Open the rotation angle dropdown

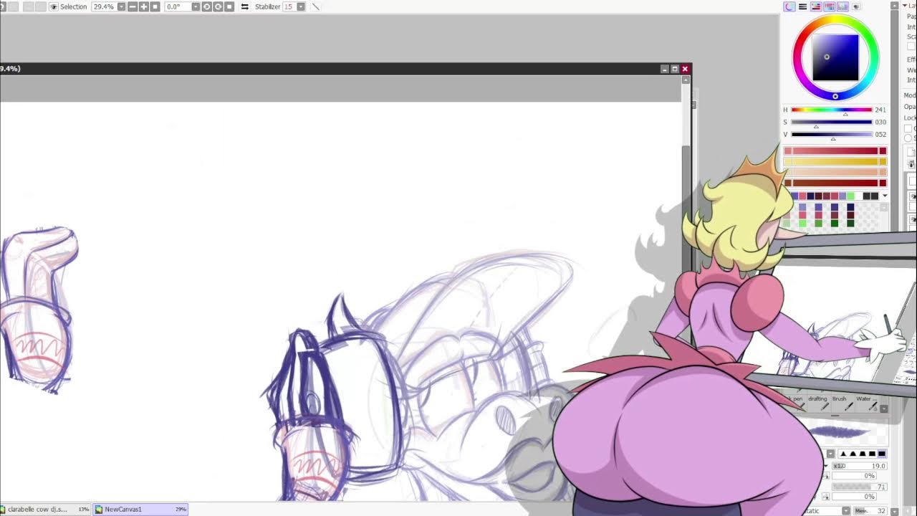[196, 6]
